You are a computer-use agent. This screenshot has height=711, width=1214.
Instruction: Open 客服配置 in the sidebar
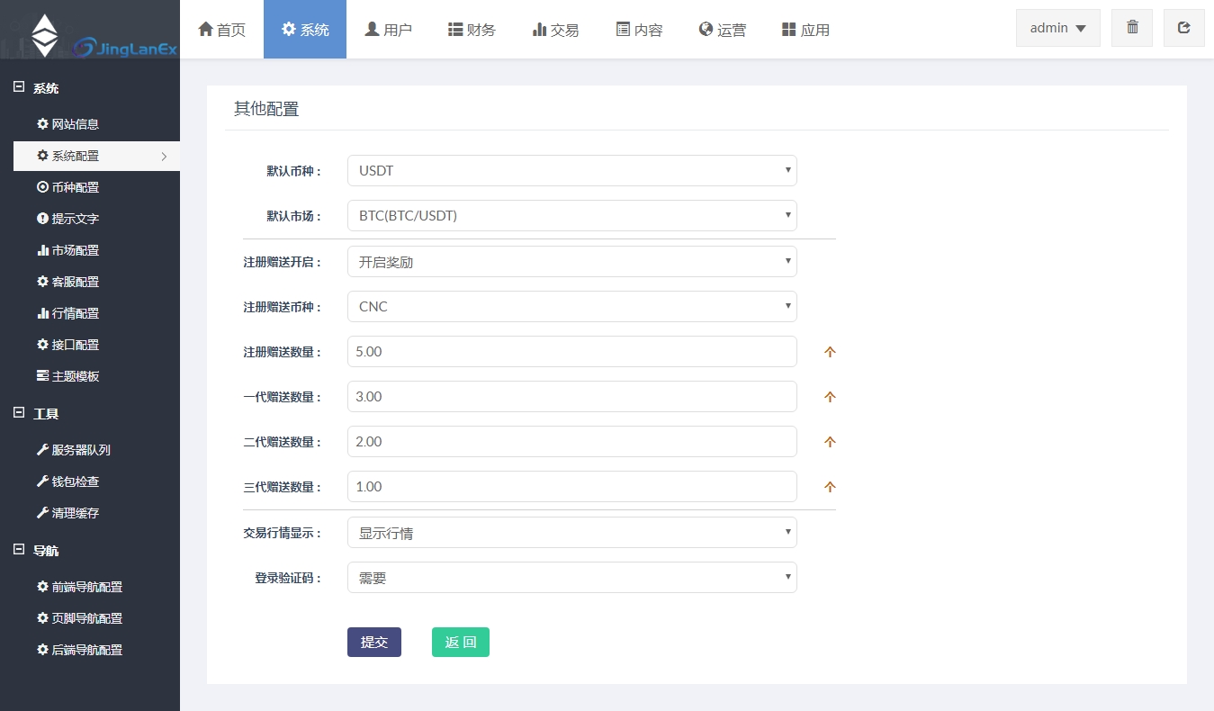(67, 282)
